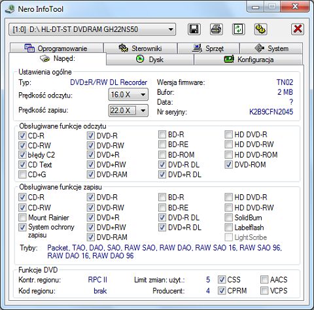
Task: Toggle the DVD-ROM checkbox
Action: tap(228, 165)
